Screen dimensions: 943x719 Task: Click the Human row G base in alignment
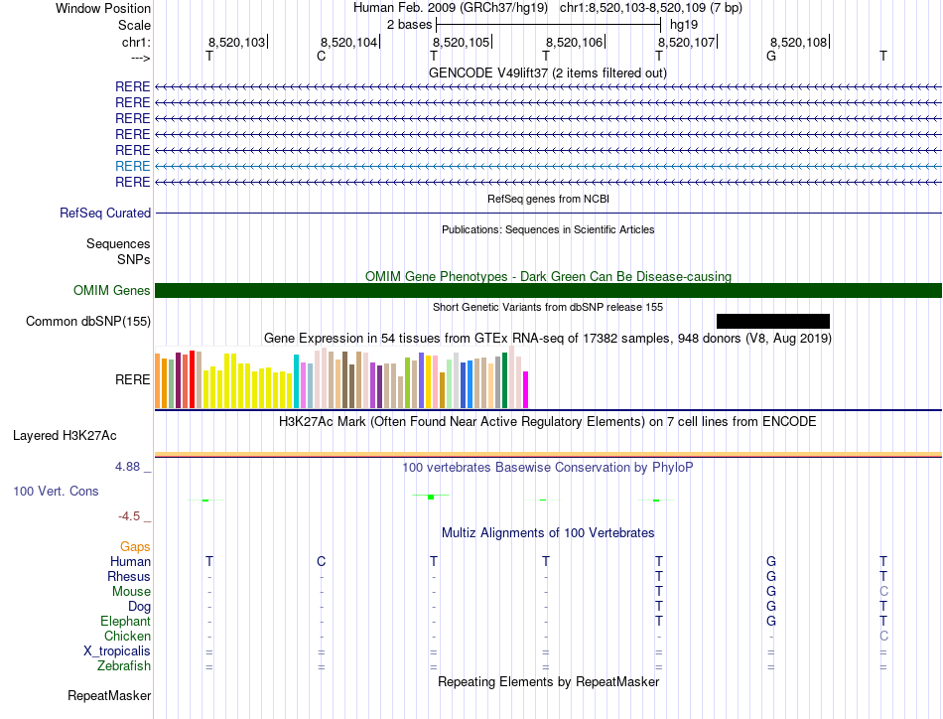click(771, 561)
